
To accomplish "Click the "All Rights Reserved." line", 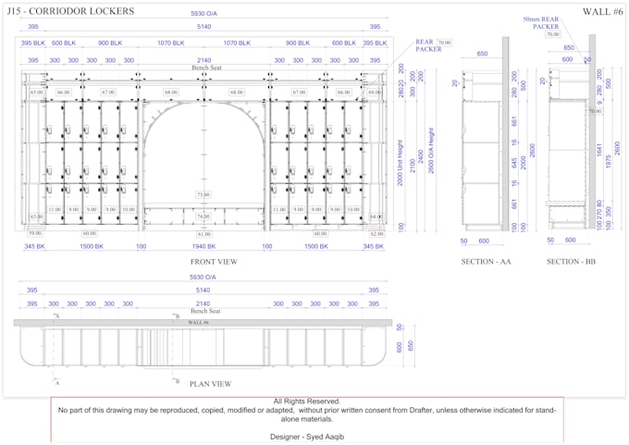I will tap(307, 402).
